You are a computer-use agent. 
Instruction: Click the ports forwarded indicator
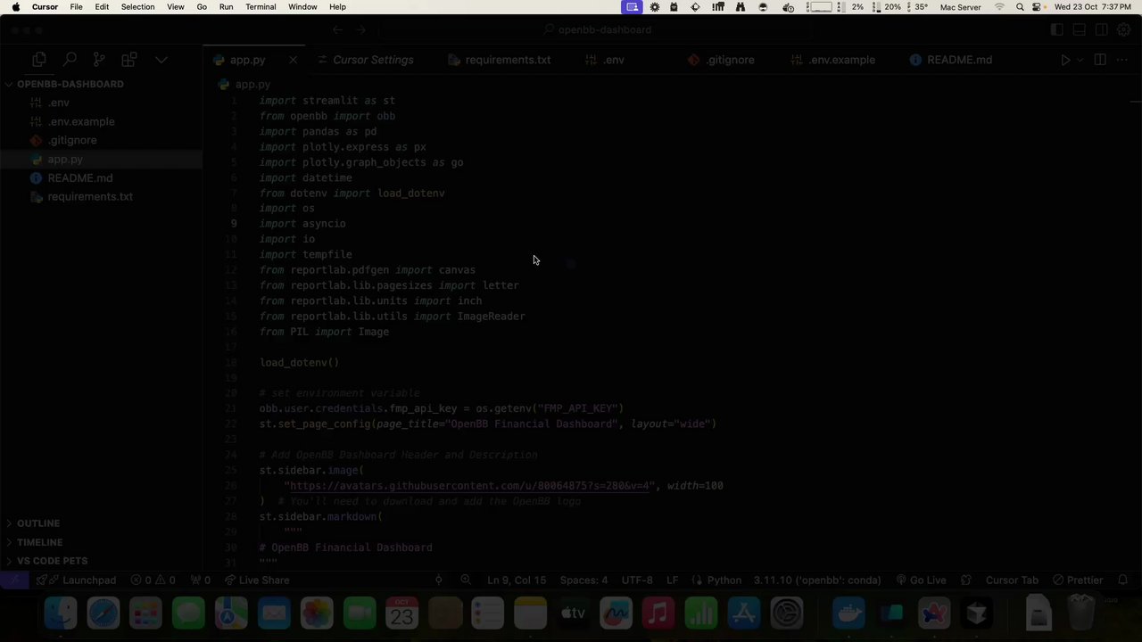click(201, 580)
